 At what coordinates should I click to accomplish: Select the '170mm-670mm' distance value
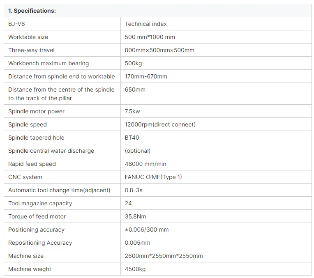[x=146, y=76]
